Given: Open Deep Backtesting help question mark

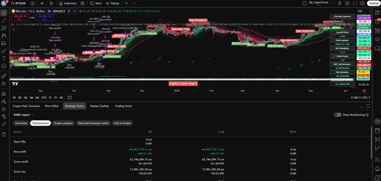Looking at the screenshot, I should click(x=367, y=115).
